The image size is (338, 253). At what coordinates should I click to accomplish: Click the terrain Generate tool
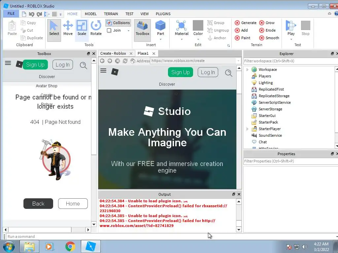coord(246,23)
